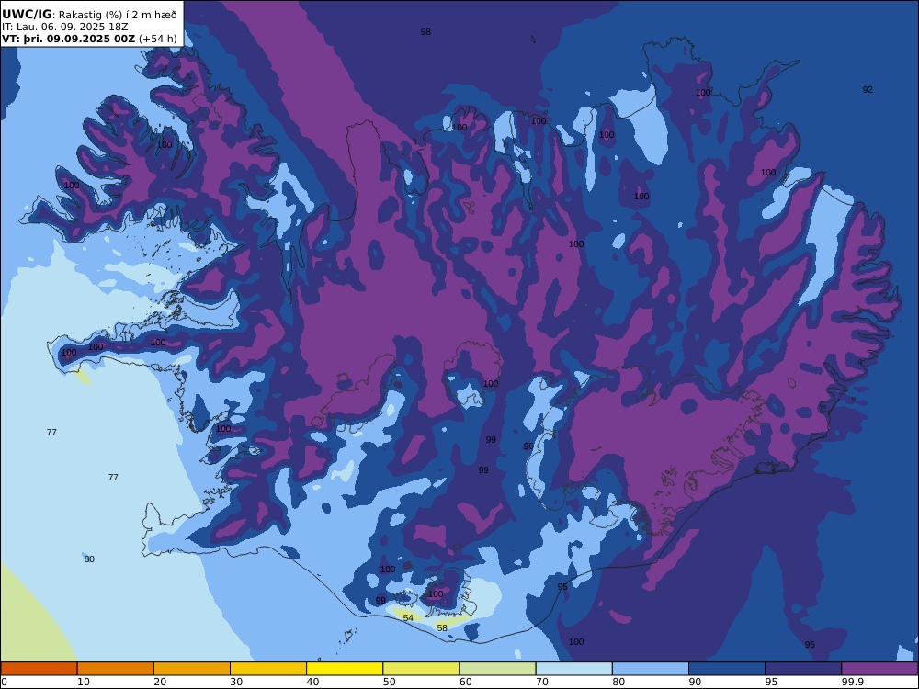The width and height of the screenshot is (919, 689).
Task: Click the dark orange 0–10 legend swatch
Action: coord(39,669)
